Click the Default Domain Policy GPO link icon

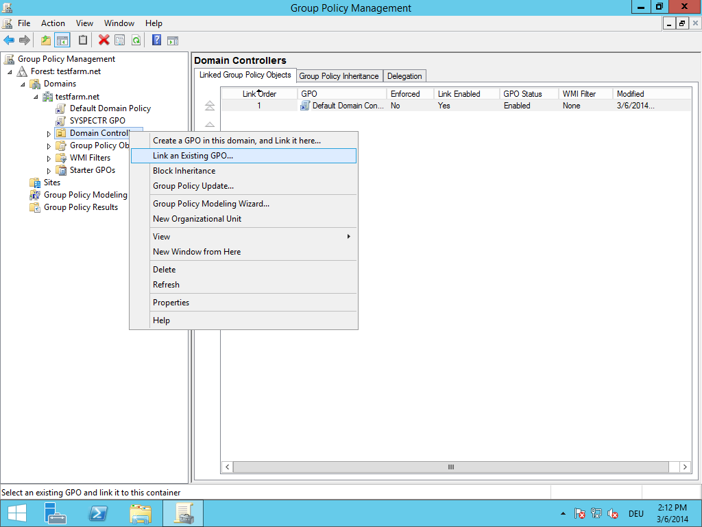(61, 108)
